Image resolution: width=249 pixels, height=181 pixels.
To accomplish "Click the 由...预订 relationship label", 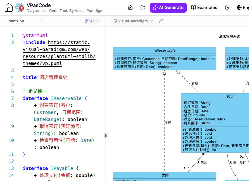I will 239,162.
